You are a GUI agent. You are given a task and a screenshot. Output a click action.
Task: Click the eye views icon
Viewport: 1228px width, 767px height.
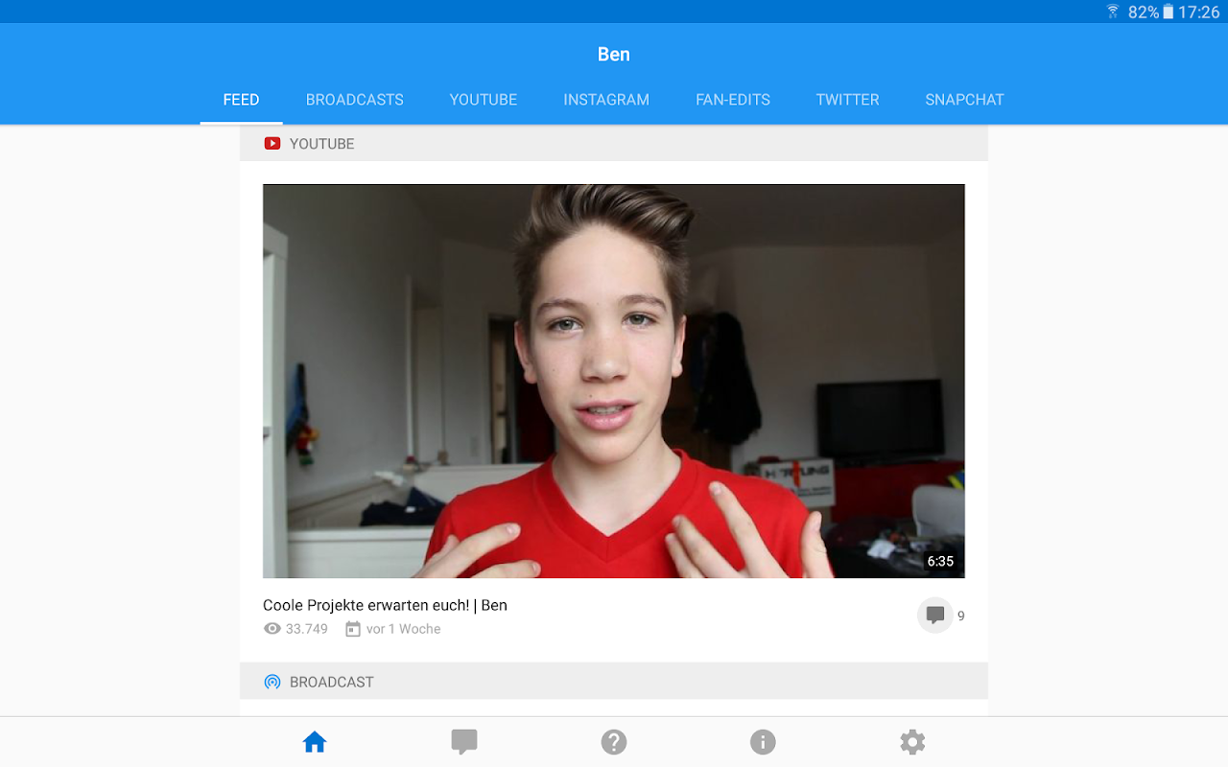(272, 629)
